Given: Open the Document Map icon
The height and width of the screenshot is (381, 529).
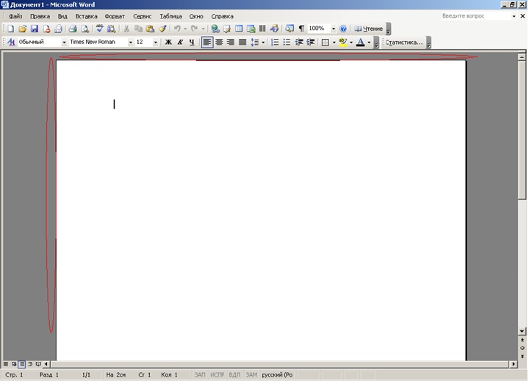Looking at the screenshot, I should coord(289,29).
